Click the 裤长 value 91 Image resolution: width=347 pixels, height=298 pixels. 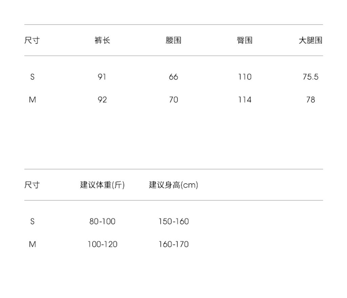pyautogui.click(x=102, y=77)
